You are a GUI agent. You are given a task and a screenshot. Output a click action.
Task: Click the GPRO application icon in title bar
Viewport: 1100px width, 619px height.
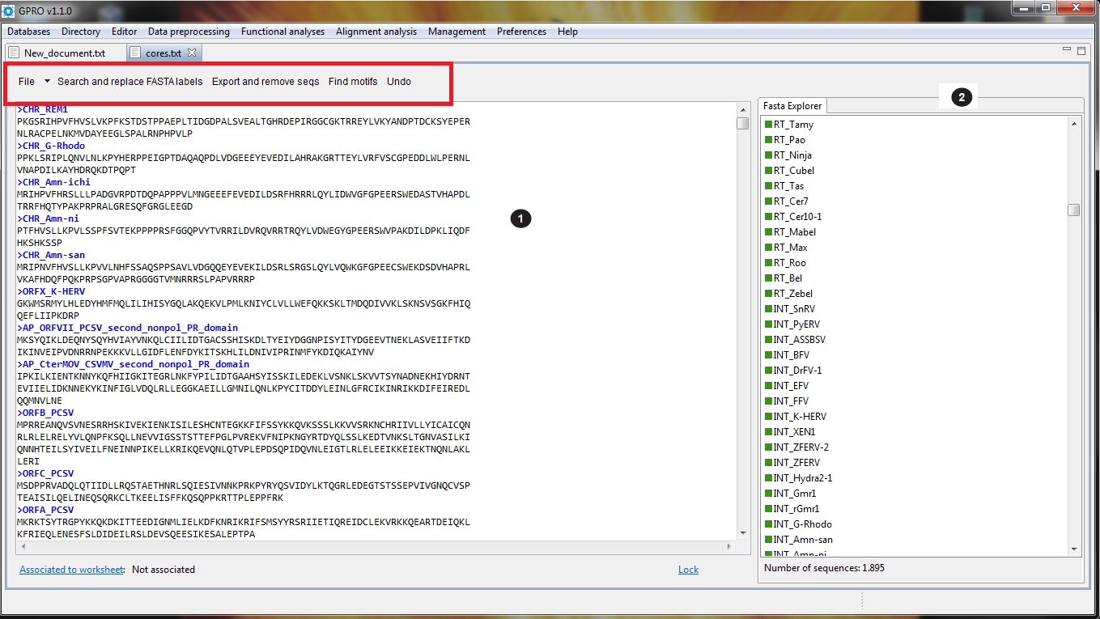9,9
